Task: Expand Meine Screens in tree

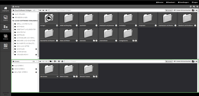Action: coord(36,69)
